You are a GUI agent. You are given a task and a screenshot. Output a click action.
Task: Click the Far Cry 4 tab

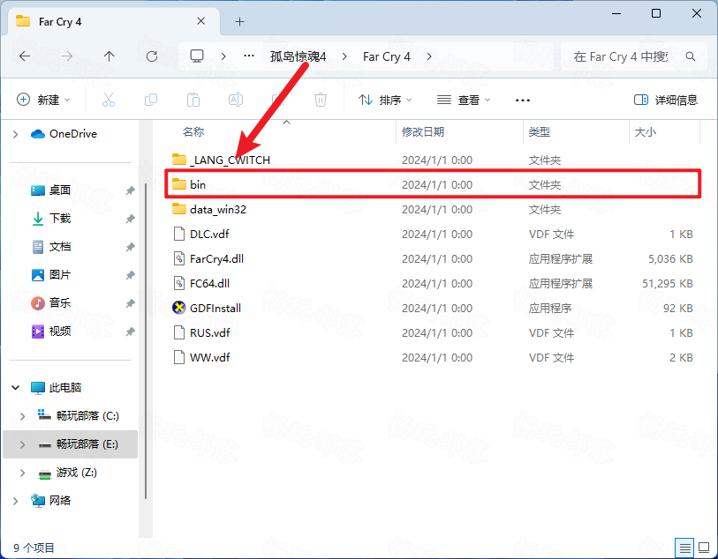coord(112,21)
